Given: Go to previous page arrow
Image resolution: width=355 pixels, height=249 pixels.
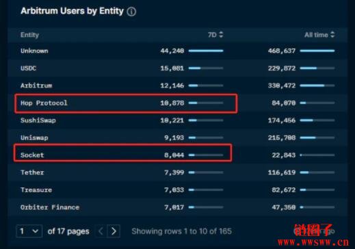Looking at the screenshot, I should [101, 231].
